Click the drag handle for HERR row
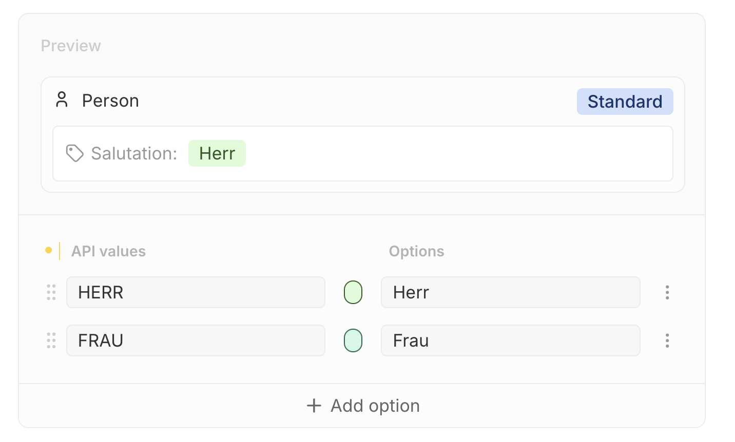The width and height of the screenshot is (735, 442). [x=51, y=292]
